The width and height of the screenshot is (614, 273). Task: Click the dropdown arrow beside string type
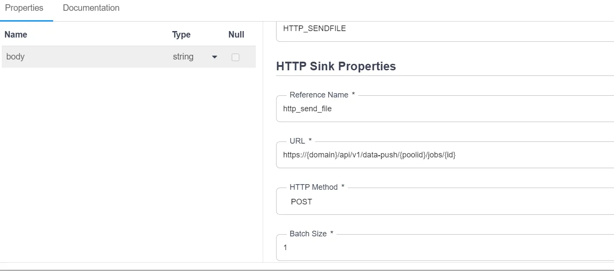coord(214,57)
